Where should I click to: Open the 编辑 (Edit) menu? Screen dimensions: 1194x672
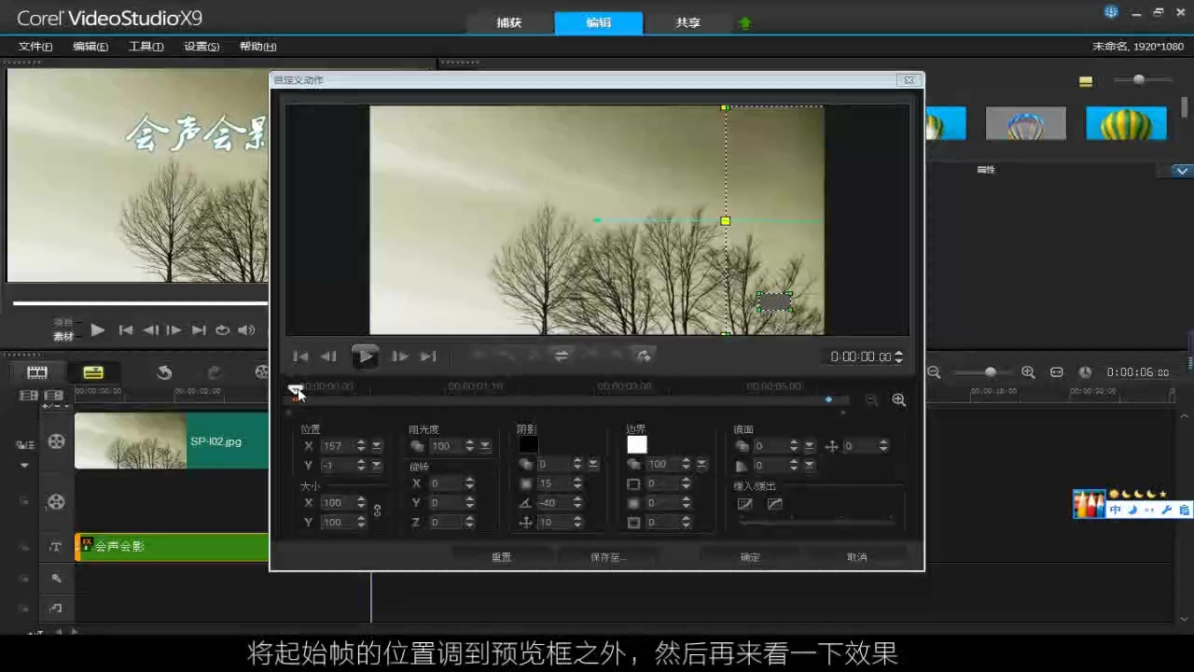point(90,47)
